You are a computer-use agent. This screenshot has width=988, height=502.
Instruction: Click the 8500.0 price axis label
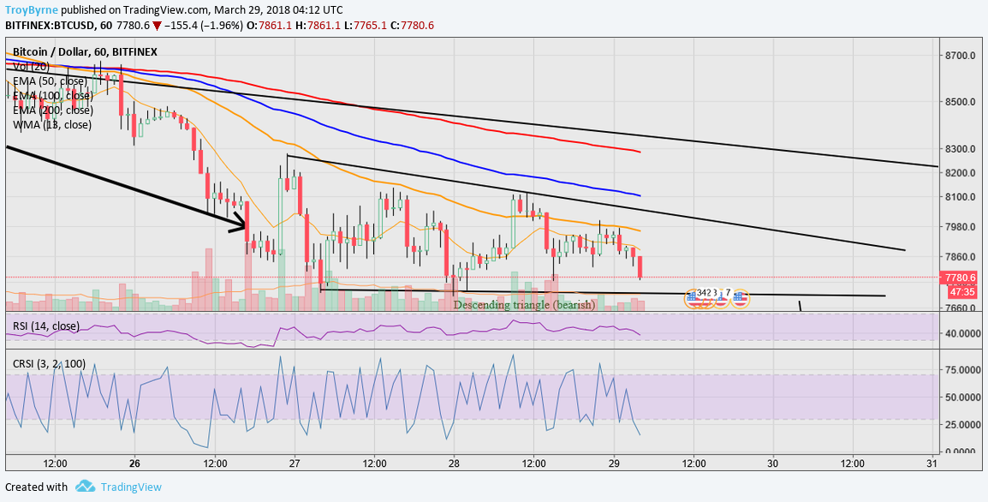tap(959, 102)
